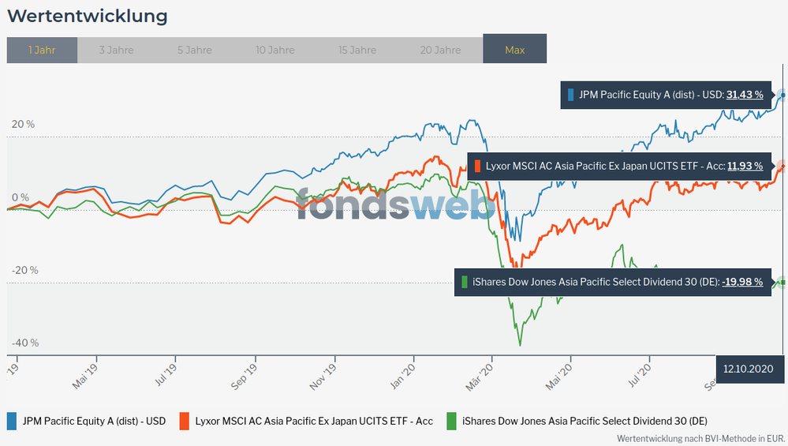Viewport: 788px width, 446px height.
Task: Click the blue data point marker at chart end
Action: point(782,95)
